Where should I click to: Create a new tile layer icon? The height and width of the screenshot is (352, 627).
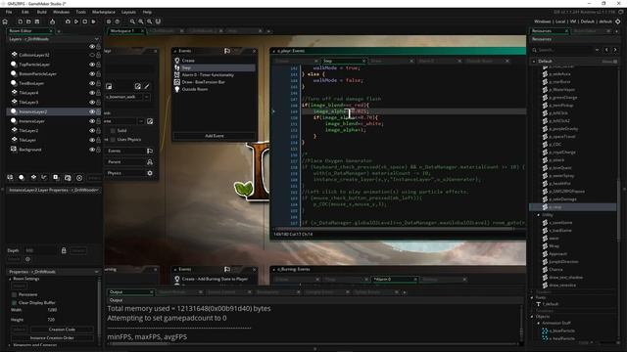(x=33, y=178)
